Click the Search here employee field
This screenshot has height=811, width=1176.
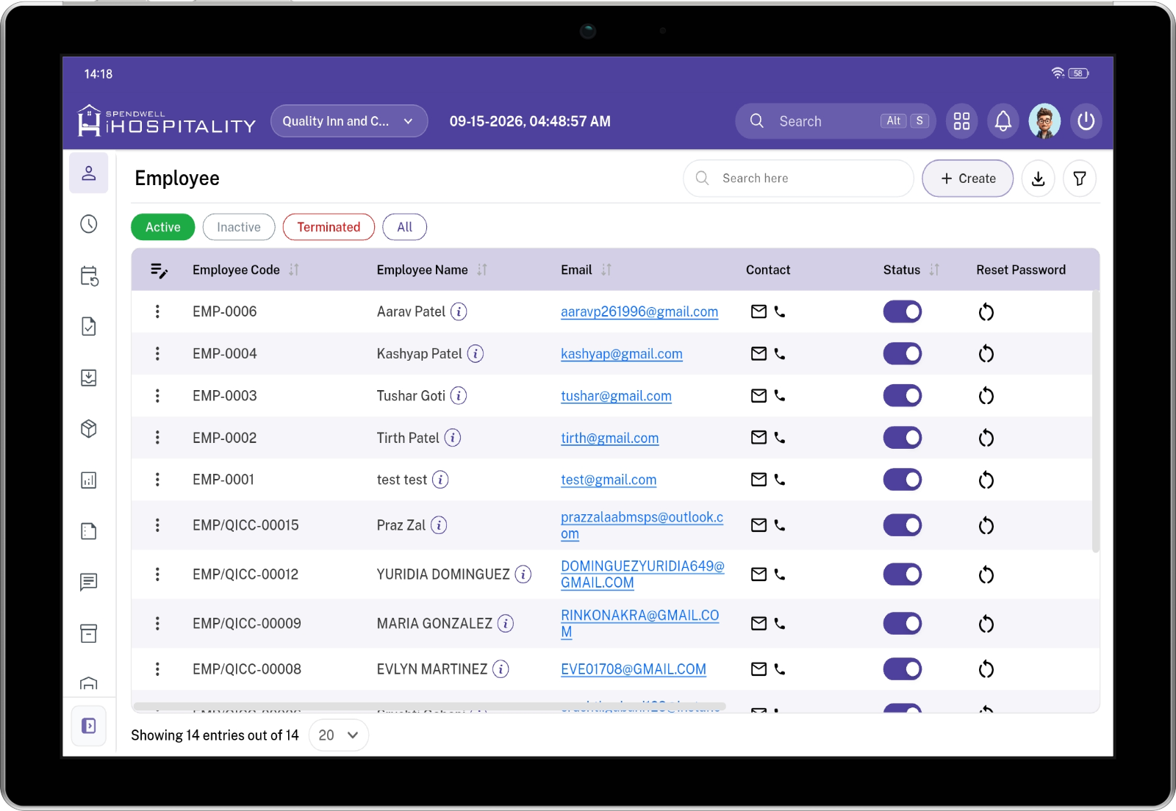(x=799, y=179)
